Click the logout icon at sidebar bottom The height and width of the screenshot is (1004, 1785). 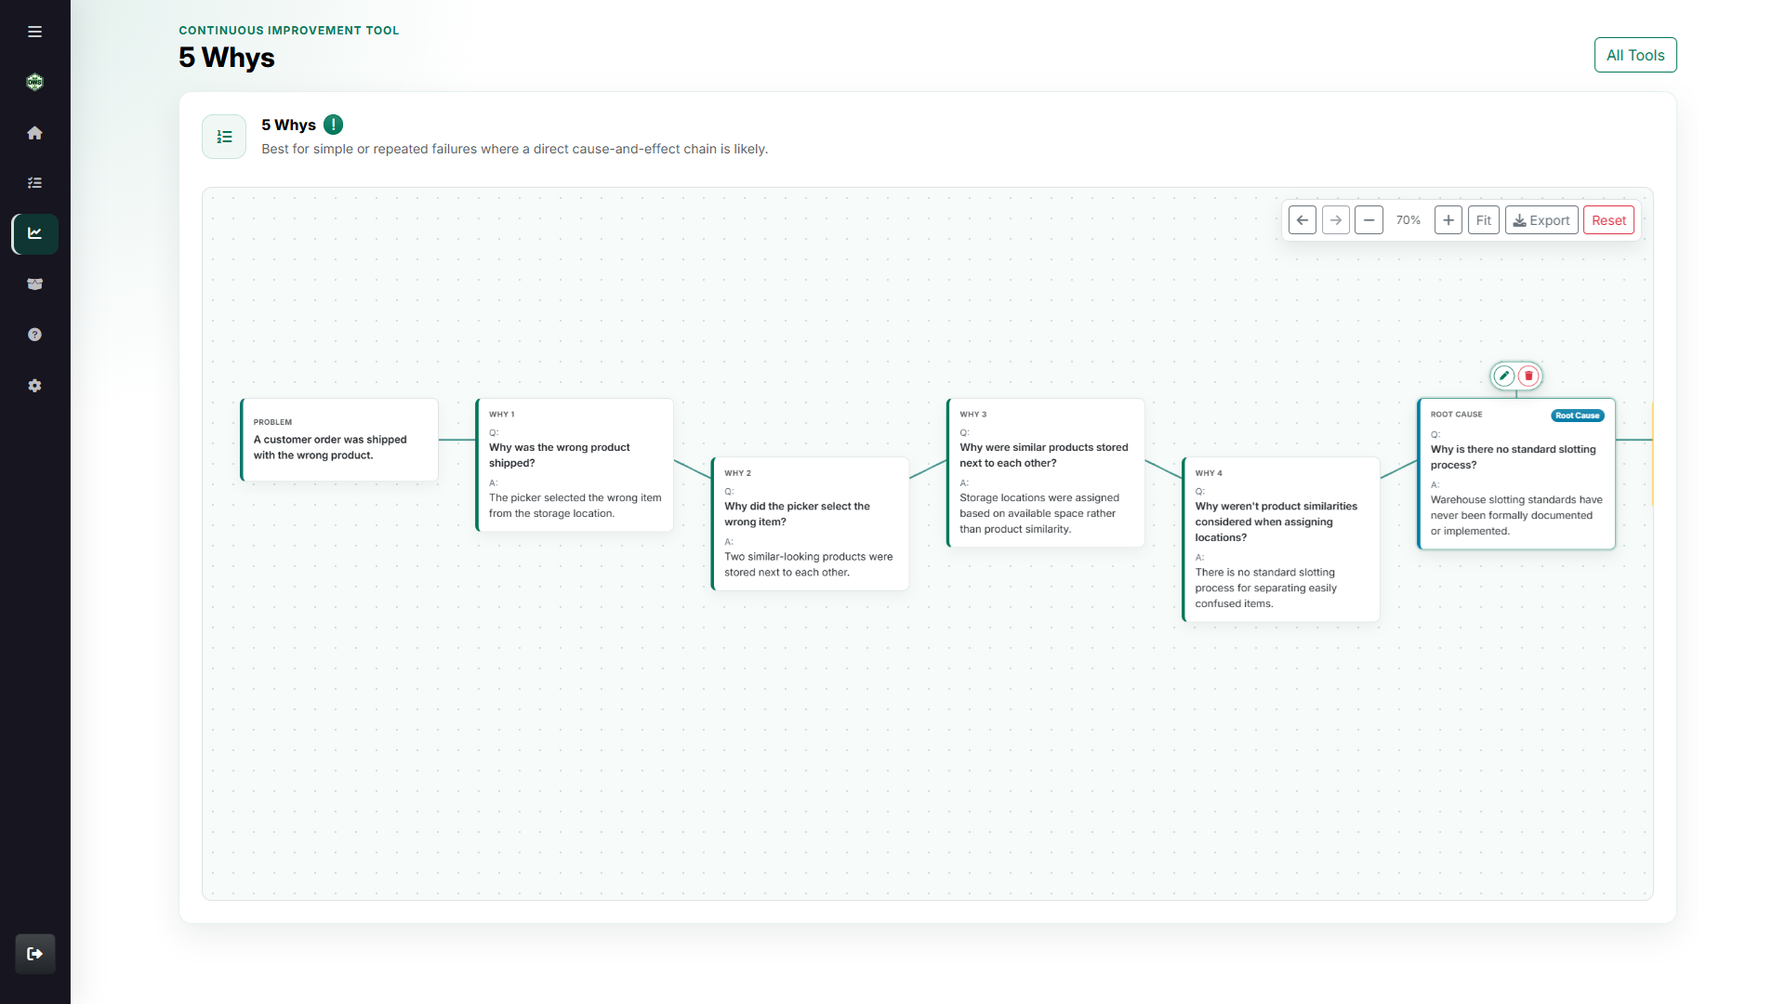point(35,954)
